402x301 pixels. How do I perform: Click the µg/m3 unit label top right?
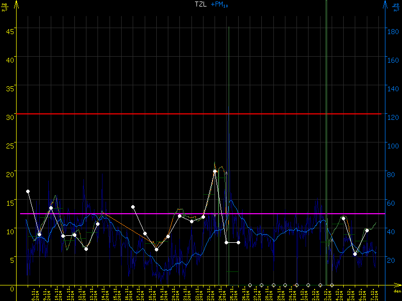click(x=396, y=7)
